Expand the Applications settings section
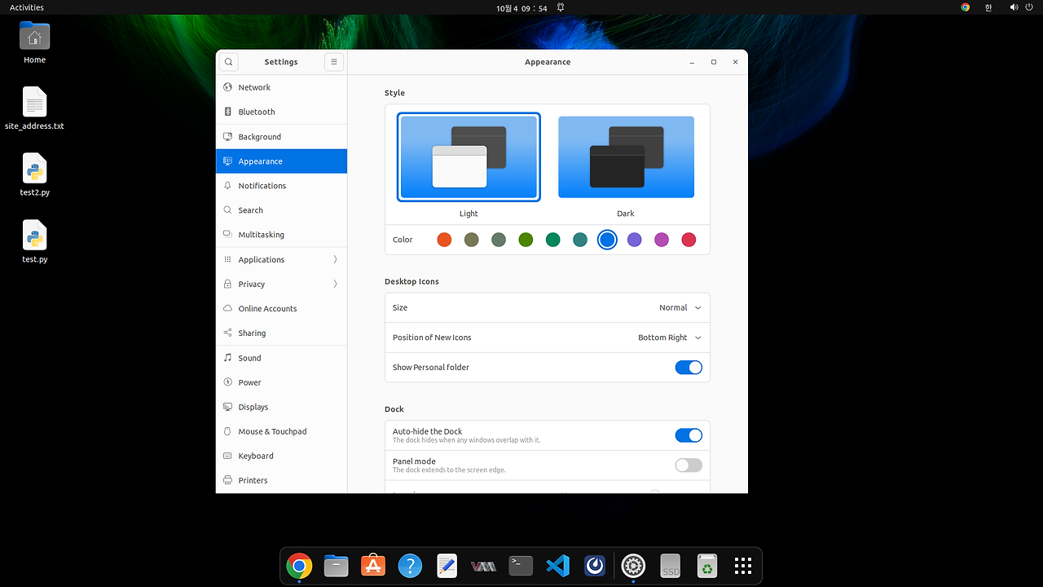Viewport: 1043px width, 587px height. point(281,260)
